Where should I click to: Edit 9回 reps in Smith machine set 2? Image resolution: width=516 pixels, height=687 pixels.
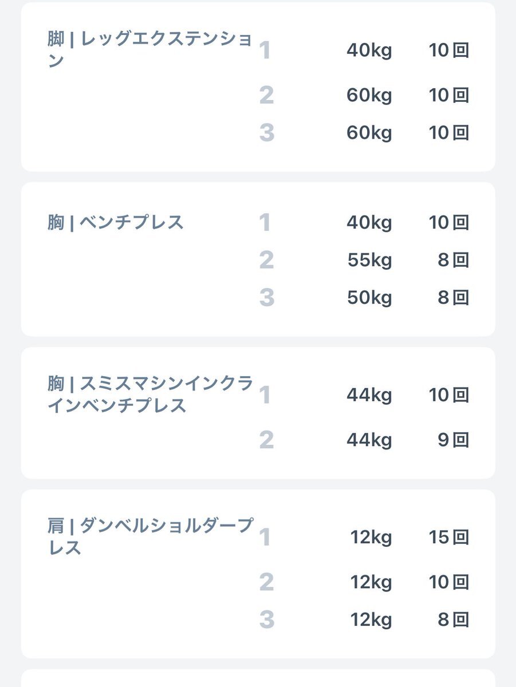click(454, 440)
